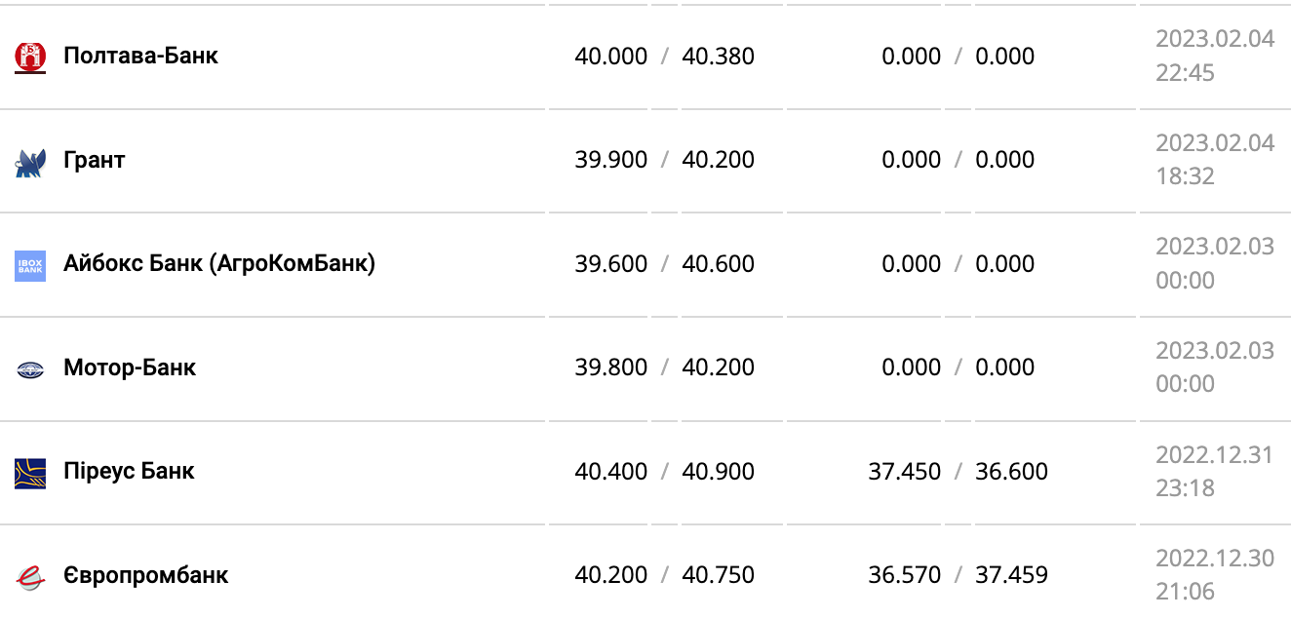Open the Мотор-Банк bank link
Viewport: 1291px width, 619px height.
coord(130,368)
